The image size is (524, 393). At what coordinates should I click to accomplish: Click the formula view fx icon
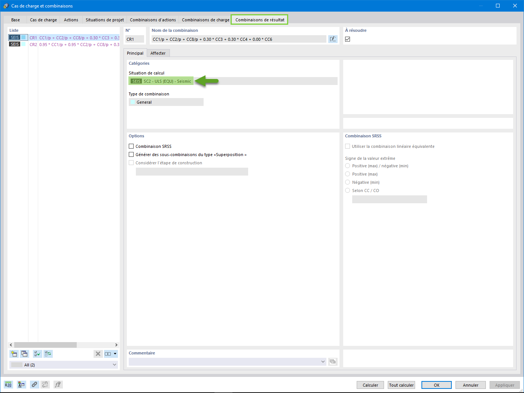pos(58,384)
